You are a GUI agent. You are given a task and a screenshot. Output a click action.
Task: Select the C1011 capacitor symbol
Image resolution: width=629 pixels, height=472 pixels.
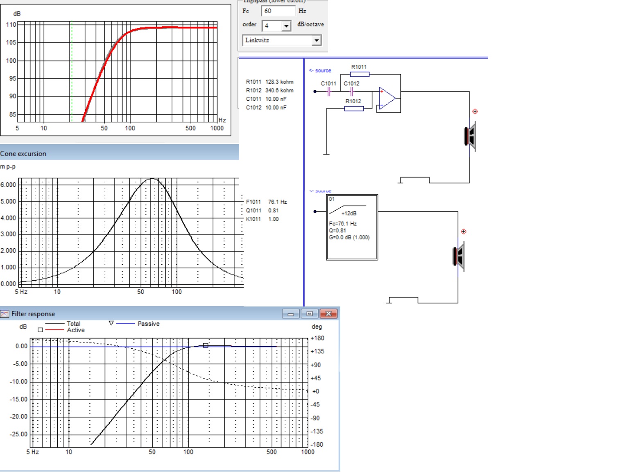click(x=328, y=91)
